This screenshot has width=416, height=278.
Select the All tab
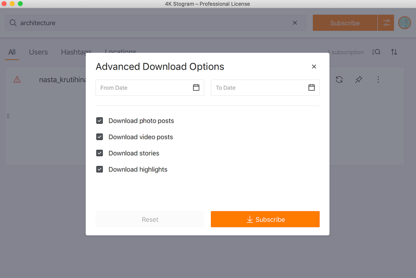pyautogui.click(x=12, y=52)
